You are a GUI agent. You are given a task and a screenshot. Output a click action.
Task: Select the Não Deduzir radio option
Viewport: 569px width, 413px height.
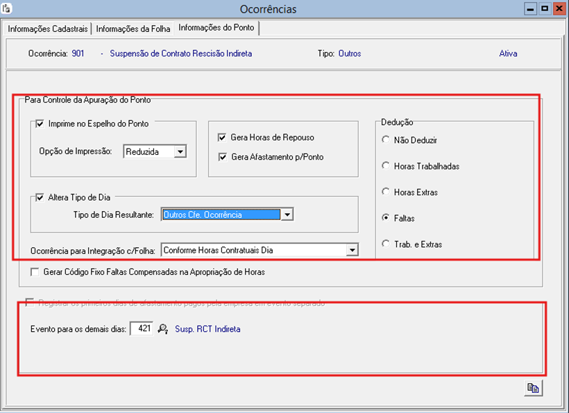386,140
